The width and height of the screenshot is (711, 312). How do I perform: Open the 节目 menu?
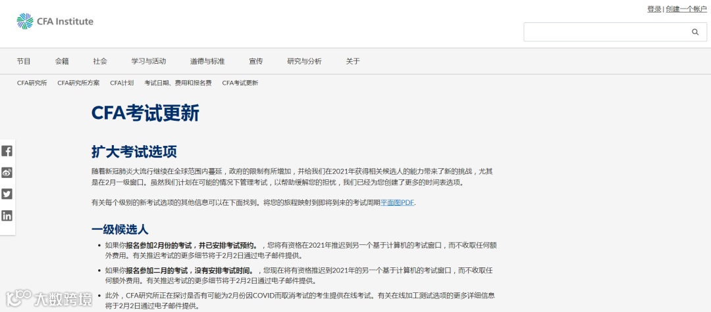[24, 61]
